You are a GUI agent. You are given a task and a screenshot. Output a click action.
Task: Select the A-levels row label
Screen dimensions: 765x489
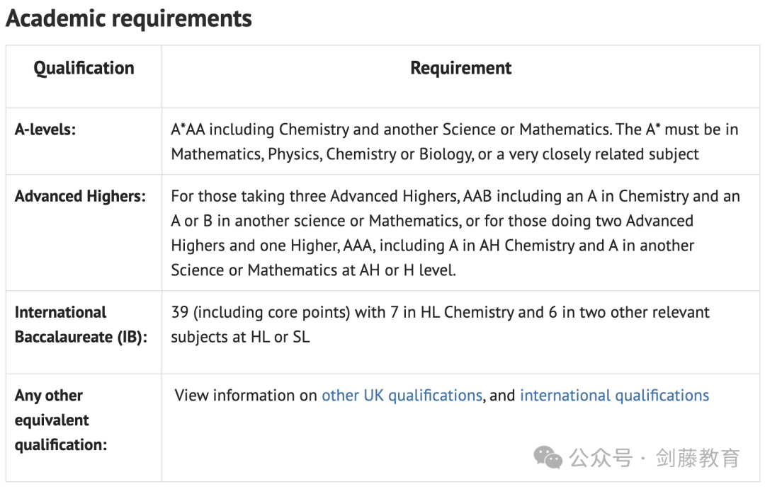(x=45, y=130)
